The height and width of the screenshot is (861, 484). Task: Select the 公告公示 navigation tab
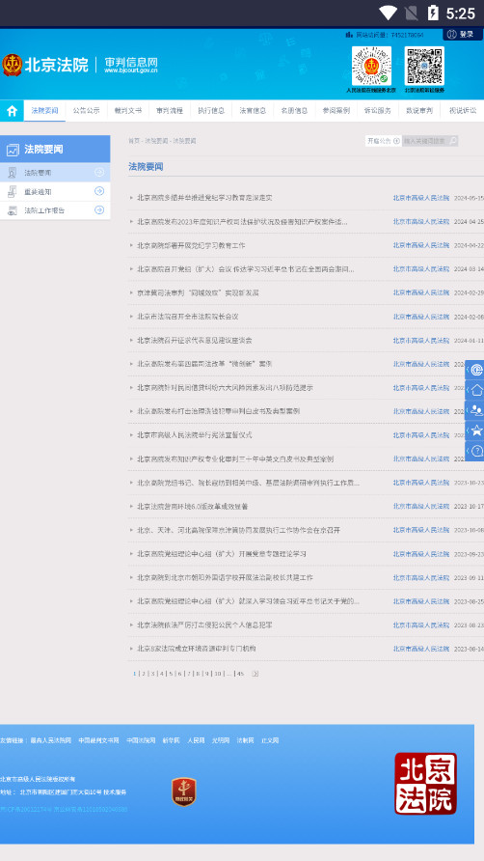86,110
